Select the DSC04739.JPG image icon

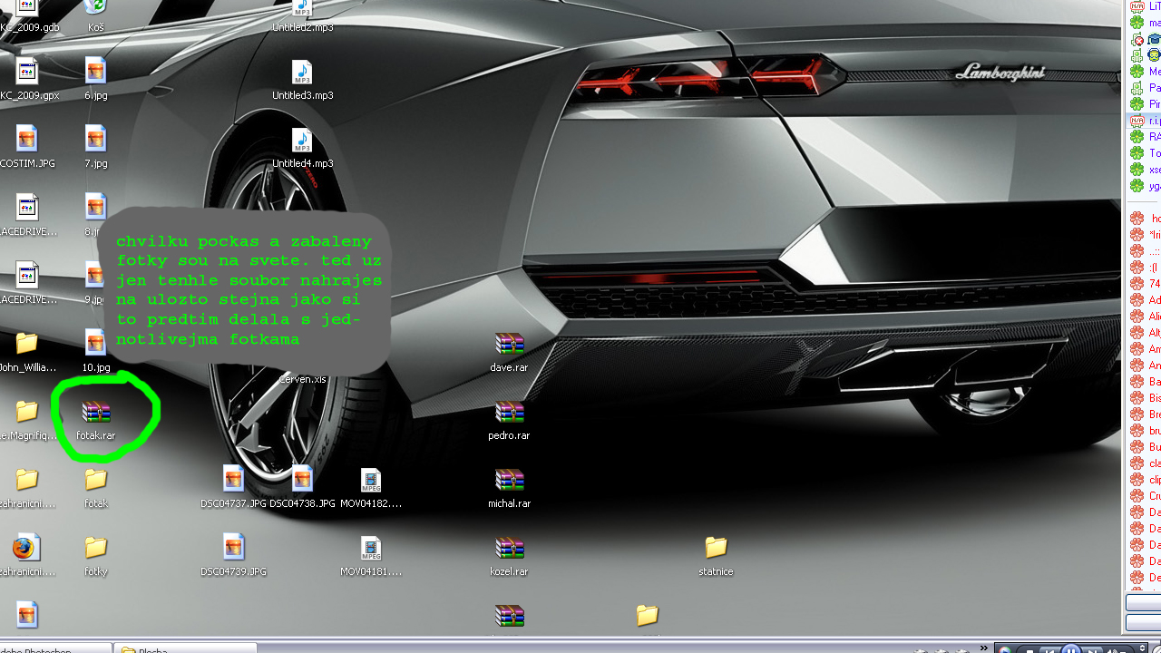click(233, 549)
